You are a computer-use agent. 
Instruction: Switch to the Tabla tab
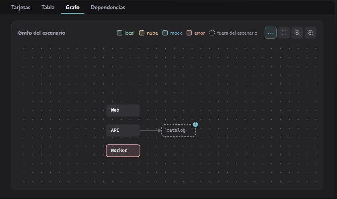(x=48, y=7)
